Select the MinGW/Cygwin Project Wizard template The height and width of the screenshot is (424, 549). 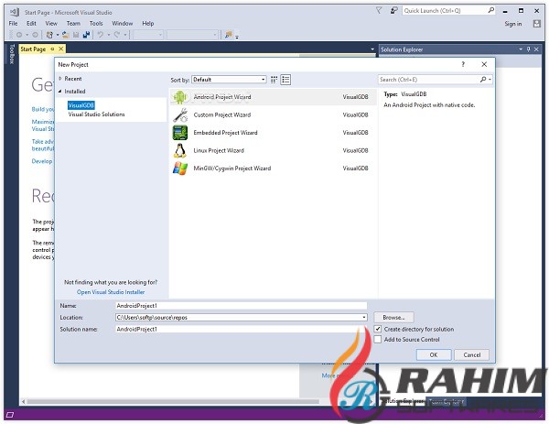(273, 169)
